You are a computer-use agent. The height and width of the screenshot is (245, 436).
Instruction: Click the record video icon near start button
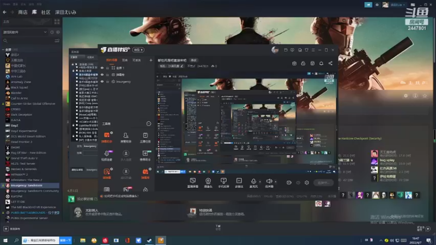289,182
